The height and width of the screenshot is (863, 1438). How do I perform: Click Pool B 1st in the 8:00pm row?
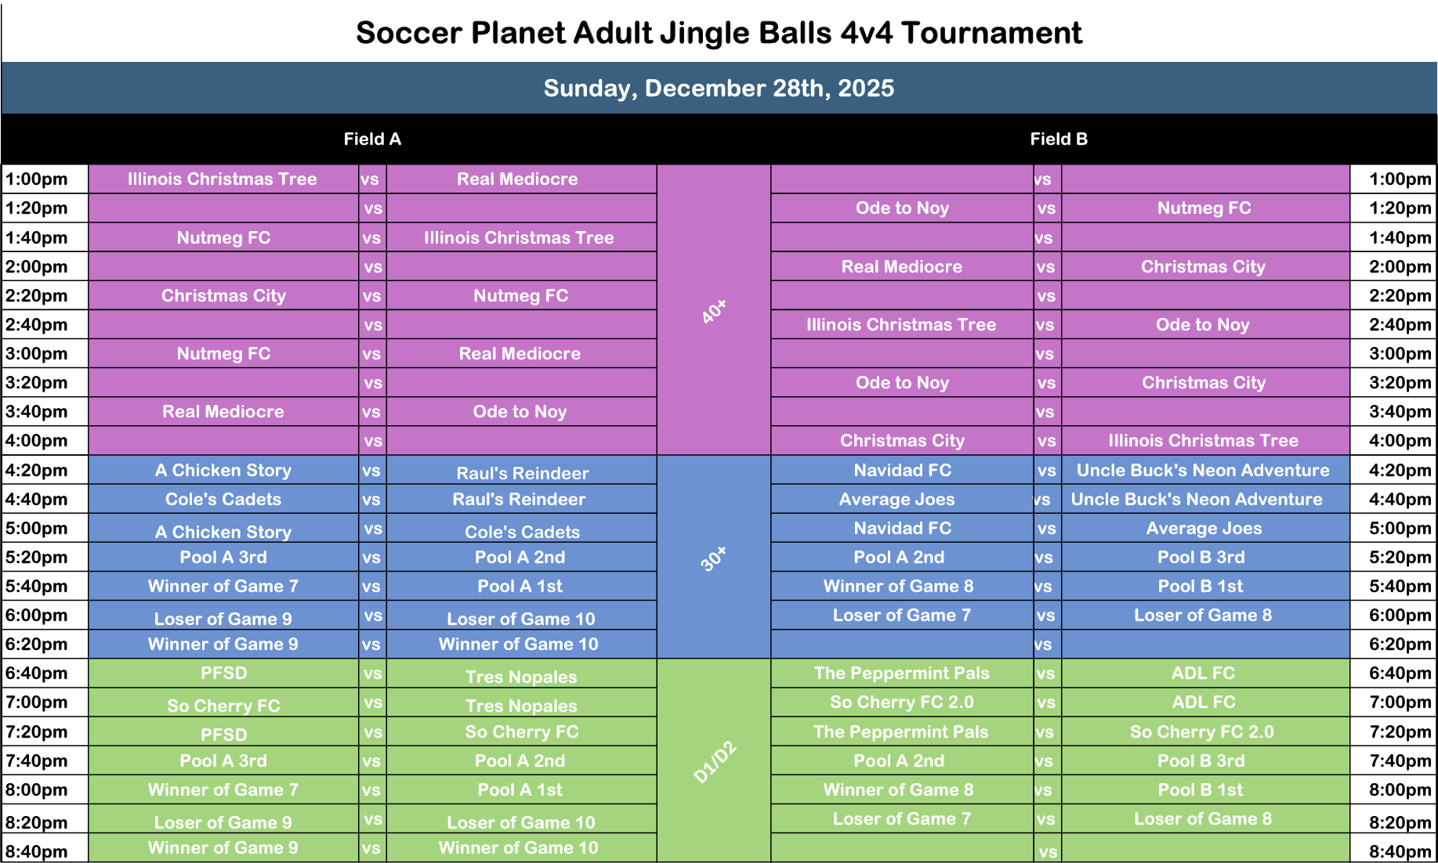[1201, 790]
